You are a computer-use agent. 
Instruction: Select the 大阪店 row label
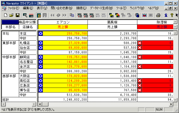coord(28,76)
